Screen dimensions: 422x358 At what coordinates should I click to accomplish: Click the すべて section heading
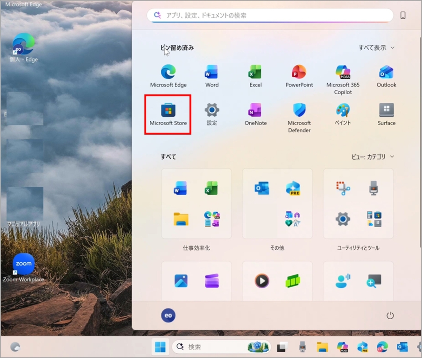[168, 157]
